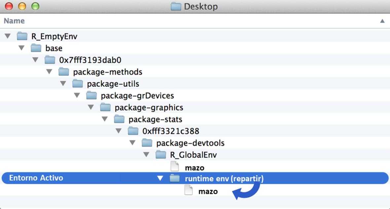
Task: Click the green zoom window button
Action: click(x=35, y=6)
